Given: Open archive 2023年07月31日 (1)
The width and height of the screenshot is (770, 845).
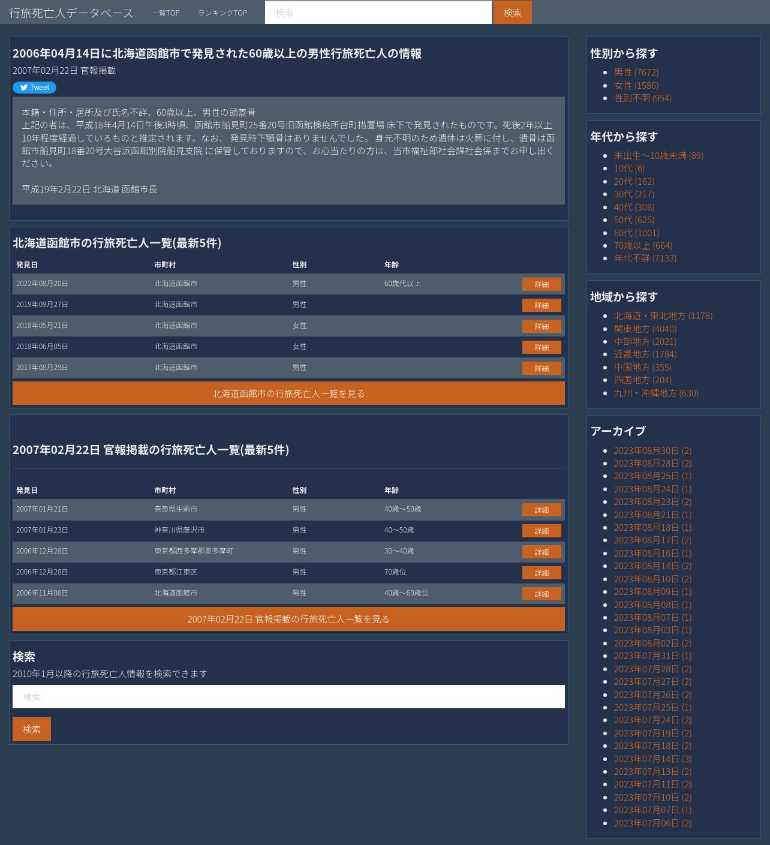Looking at the screenshot, I should click(x=653, y=655).
